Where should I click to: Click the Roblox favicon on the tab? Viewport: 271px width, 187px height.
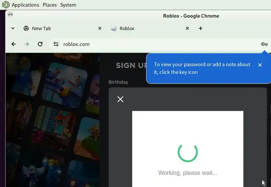coord(113,28)
